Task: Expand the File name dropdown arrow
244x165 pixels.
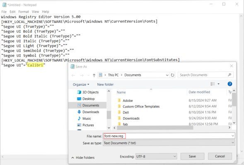Action: coord(233,136)
